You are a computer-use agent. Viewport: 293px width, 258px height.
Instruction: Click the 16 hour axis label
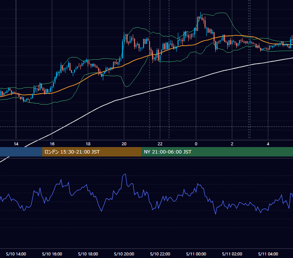52,144
